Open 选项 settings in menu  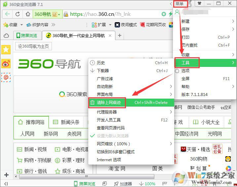205,70
